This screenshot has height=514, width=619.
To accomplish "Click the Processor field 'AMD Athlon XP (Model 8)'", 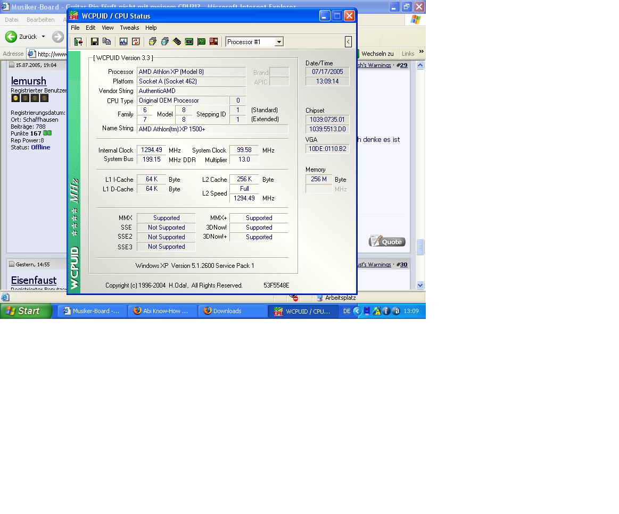I will point(191,72).
